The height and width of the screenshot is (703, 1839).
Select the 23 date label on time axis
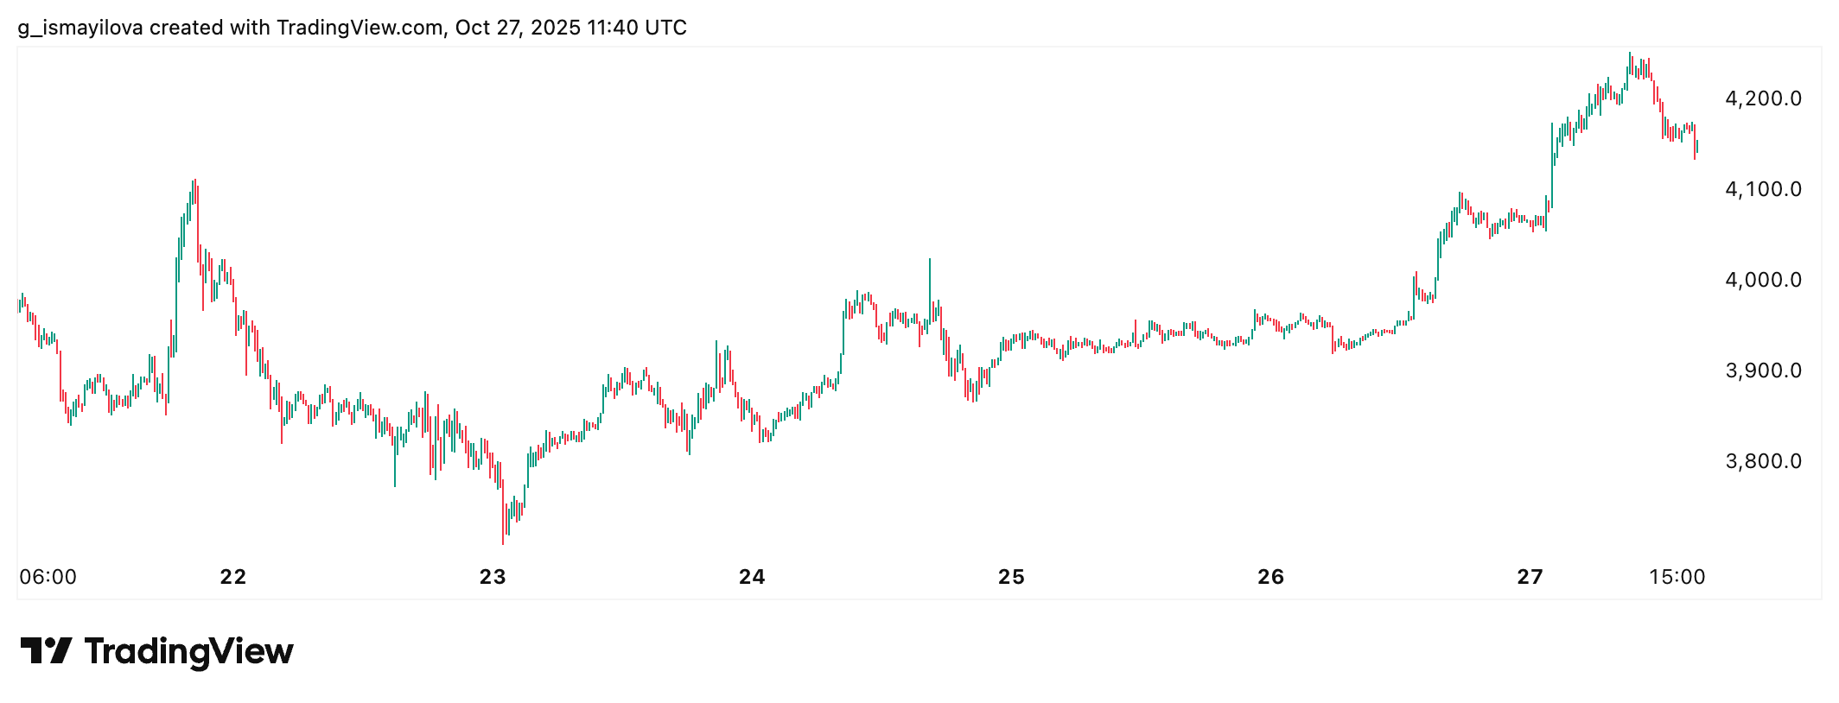[493, 577]
